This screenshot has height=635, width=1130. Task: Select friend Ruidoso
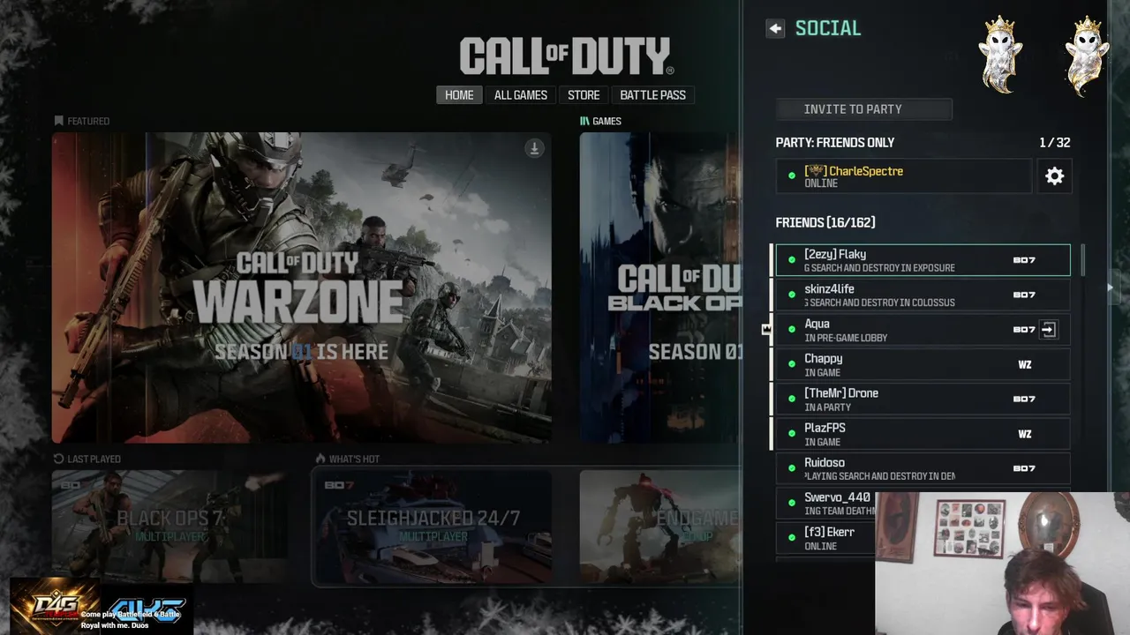(x=923, y=468)
